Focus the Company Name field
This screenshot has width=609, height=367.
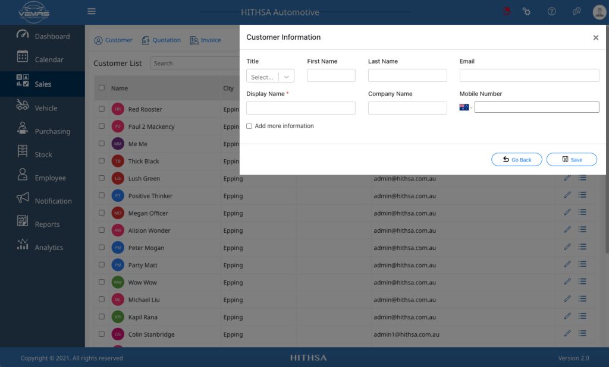coord(407,108)
